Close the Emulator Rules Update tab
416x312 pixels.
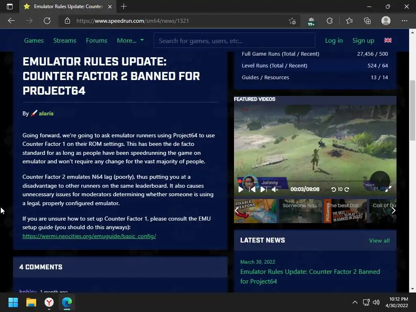click(x=110, y=6)
